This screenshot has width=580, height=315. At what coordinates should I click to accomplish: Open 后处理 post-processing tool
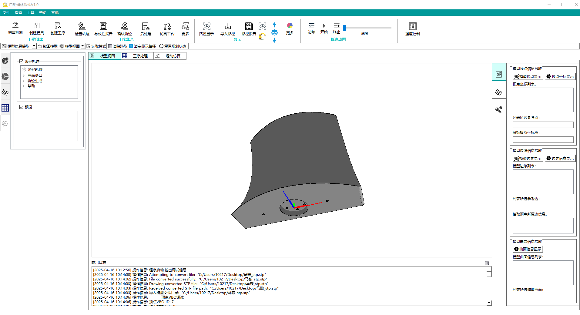[x=146, y=29]
